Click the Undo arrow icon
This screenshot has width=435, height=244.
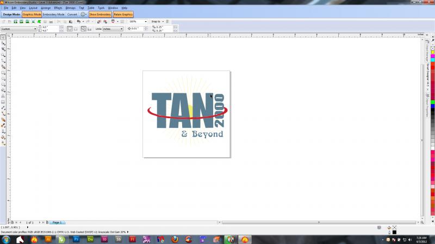(79, 21)
